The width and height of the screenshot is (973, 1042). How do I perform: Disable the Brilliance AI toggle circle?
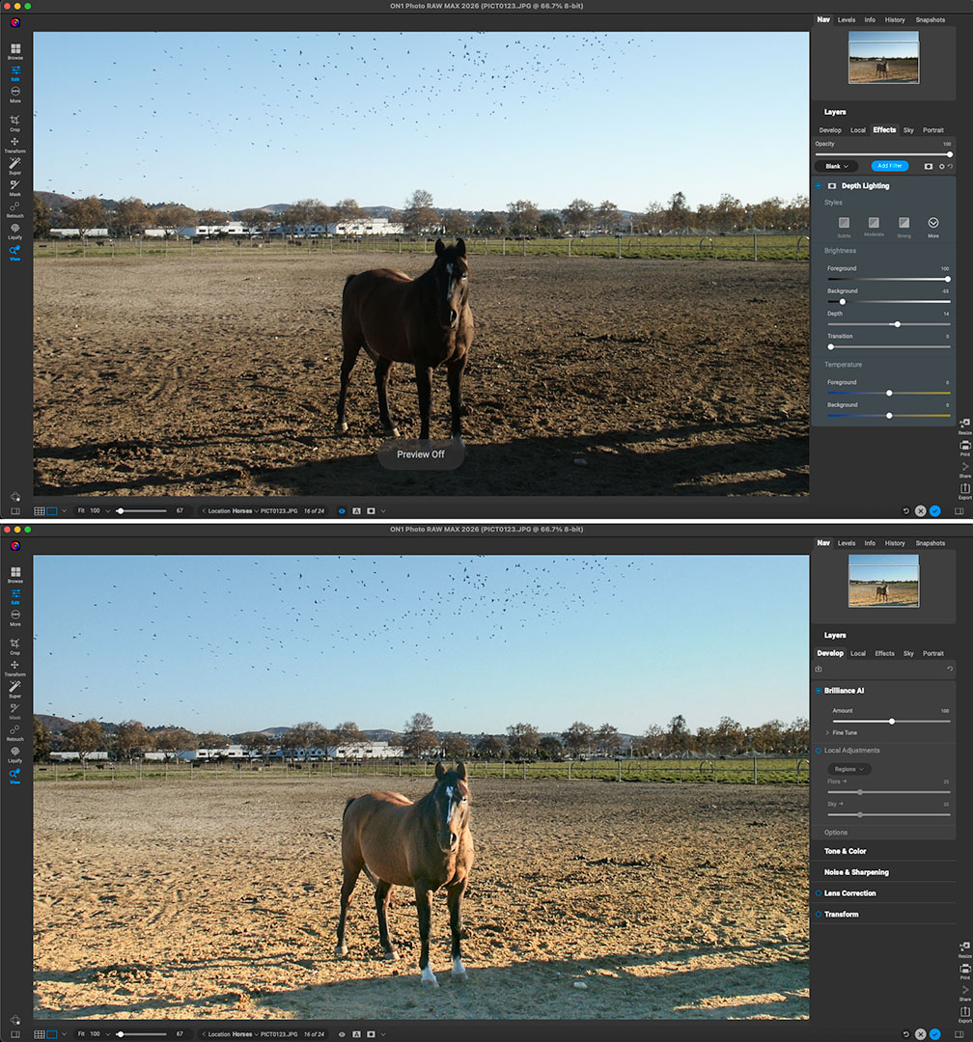(819, 691)
